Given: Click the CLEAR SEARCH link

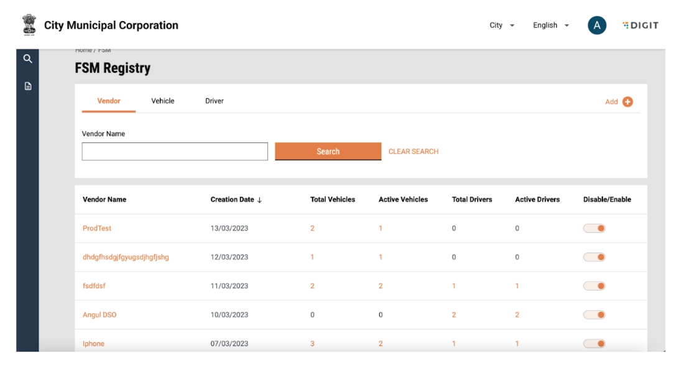Looking at the screenshot, I should point(413,152).
